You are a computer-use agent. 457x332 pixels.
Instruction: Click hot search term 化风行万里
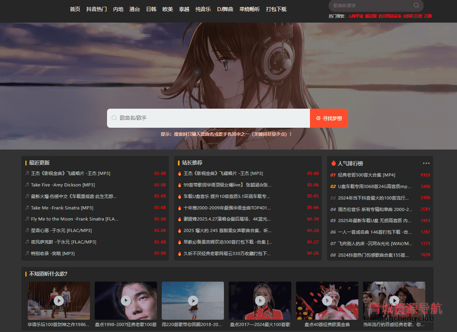point(412,16)
